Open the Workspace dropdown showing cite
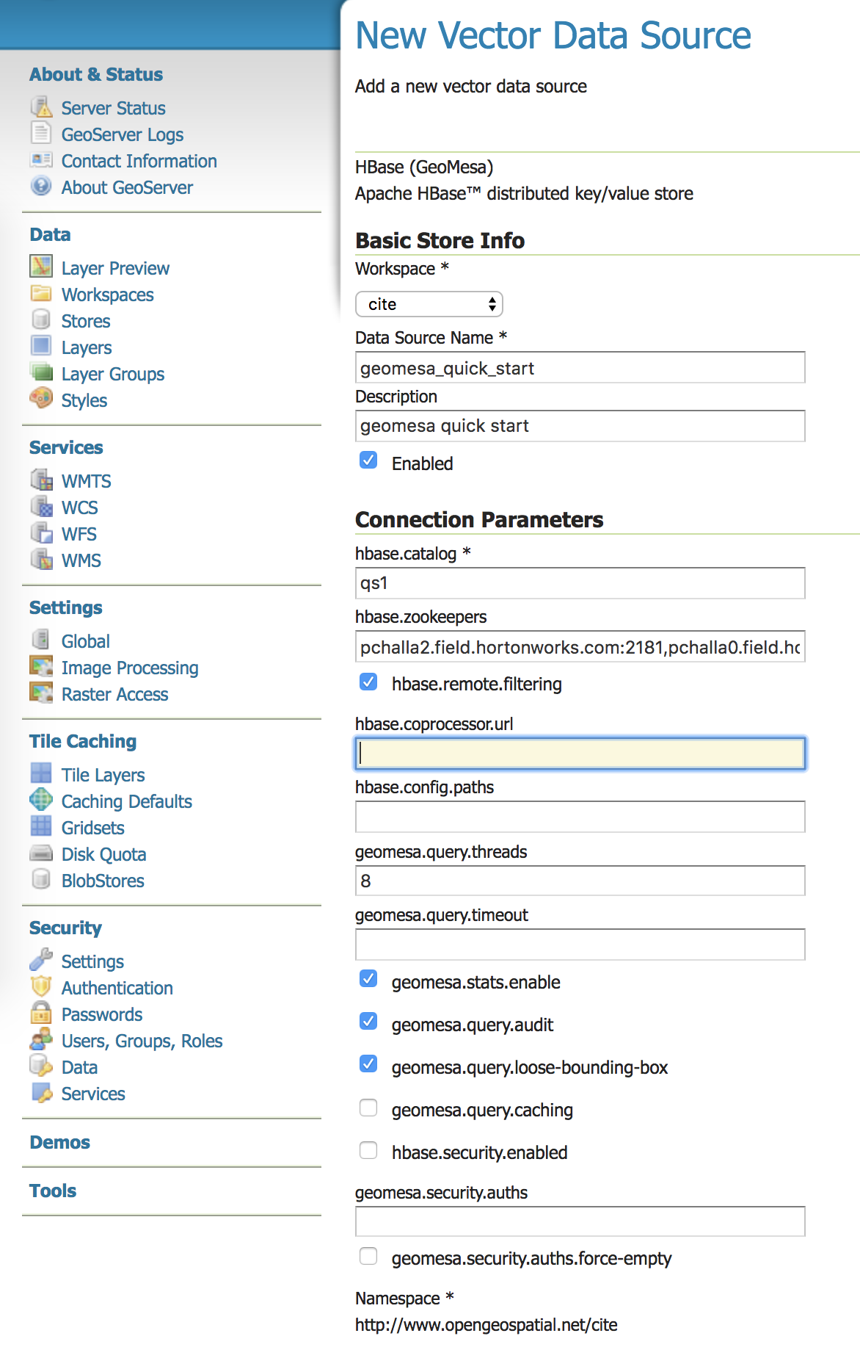Screen dimensions: 860x1347 pyautogui.click(x=429, y=304)
